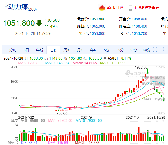168x145 pixels.
Task: Open the 月K monthly chart tab
Action: pyautogui.click(x=80, y=50)
